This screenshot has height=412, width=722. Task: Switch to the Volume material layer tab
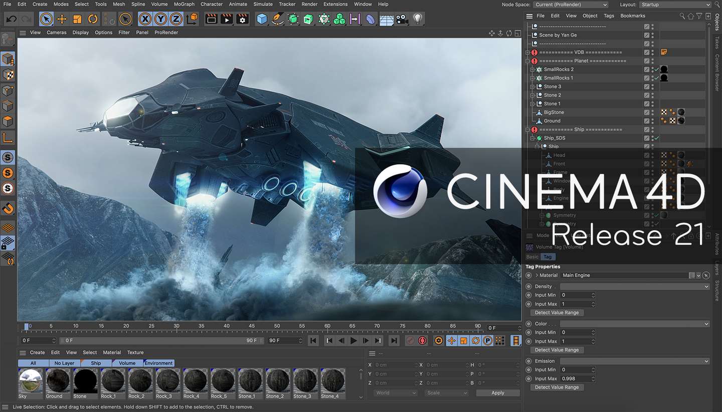(x=127, y=363)
